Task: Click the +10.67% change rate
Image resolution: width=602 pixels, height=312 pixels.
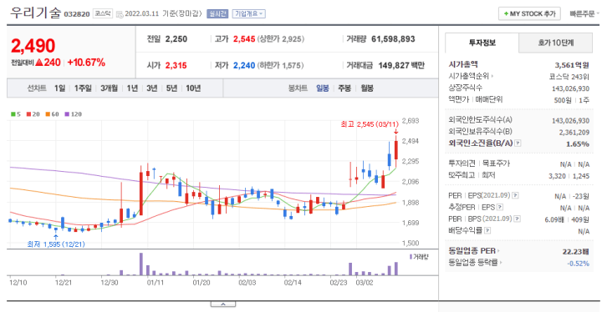Action: [86, 63]
